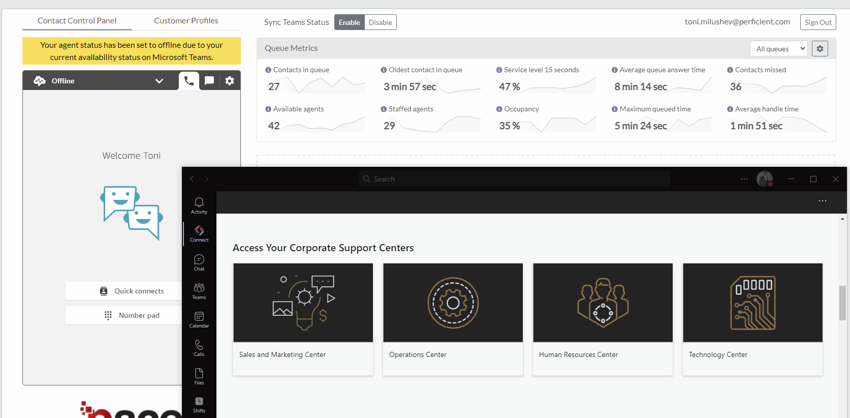This screenshot has height=418, width=850.
Task: Click the Contacts missed info icon
Action: pyautogui.click(x=730, y=70)
